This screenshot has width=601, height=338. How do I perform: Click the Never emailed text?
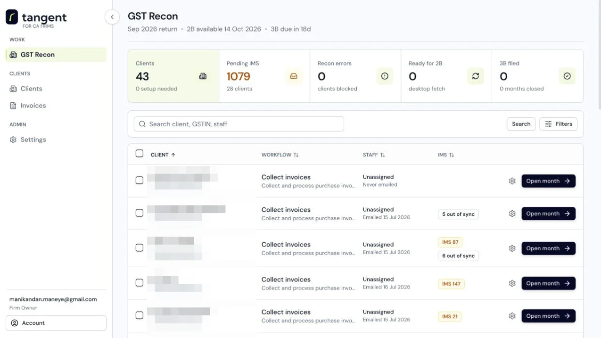(x=380, y=185)
